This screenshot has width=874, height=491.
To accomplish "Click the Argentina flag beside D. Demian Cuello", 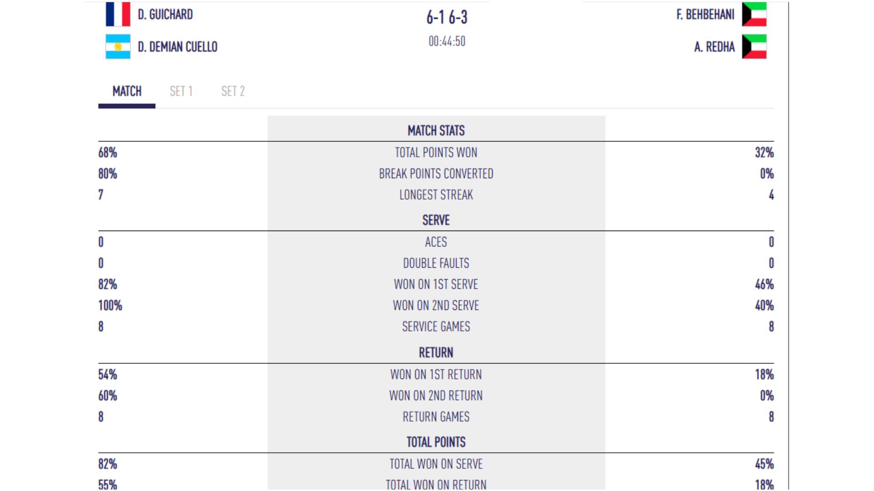I will point(118,46).
